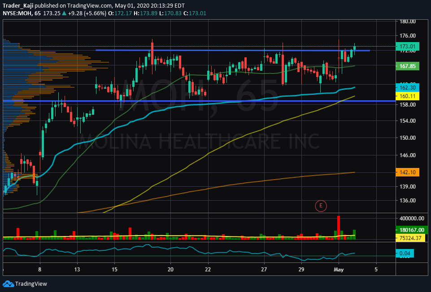Click the '15' date axis label

115,270
